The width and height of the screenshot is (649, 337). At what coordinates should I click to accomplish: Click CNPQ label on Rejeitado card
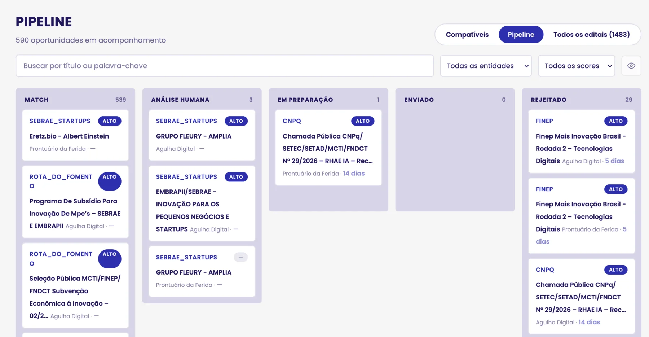pos(545,270)
